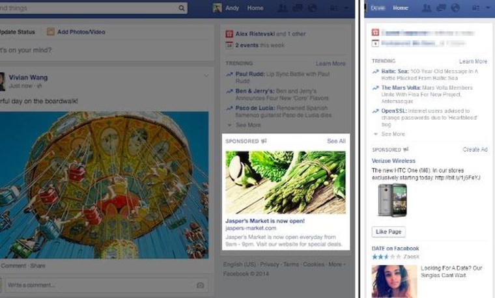Viewport: 495px width, 298px height.
Task: Click Create Ad link
Action: point(475,149)
